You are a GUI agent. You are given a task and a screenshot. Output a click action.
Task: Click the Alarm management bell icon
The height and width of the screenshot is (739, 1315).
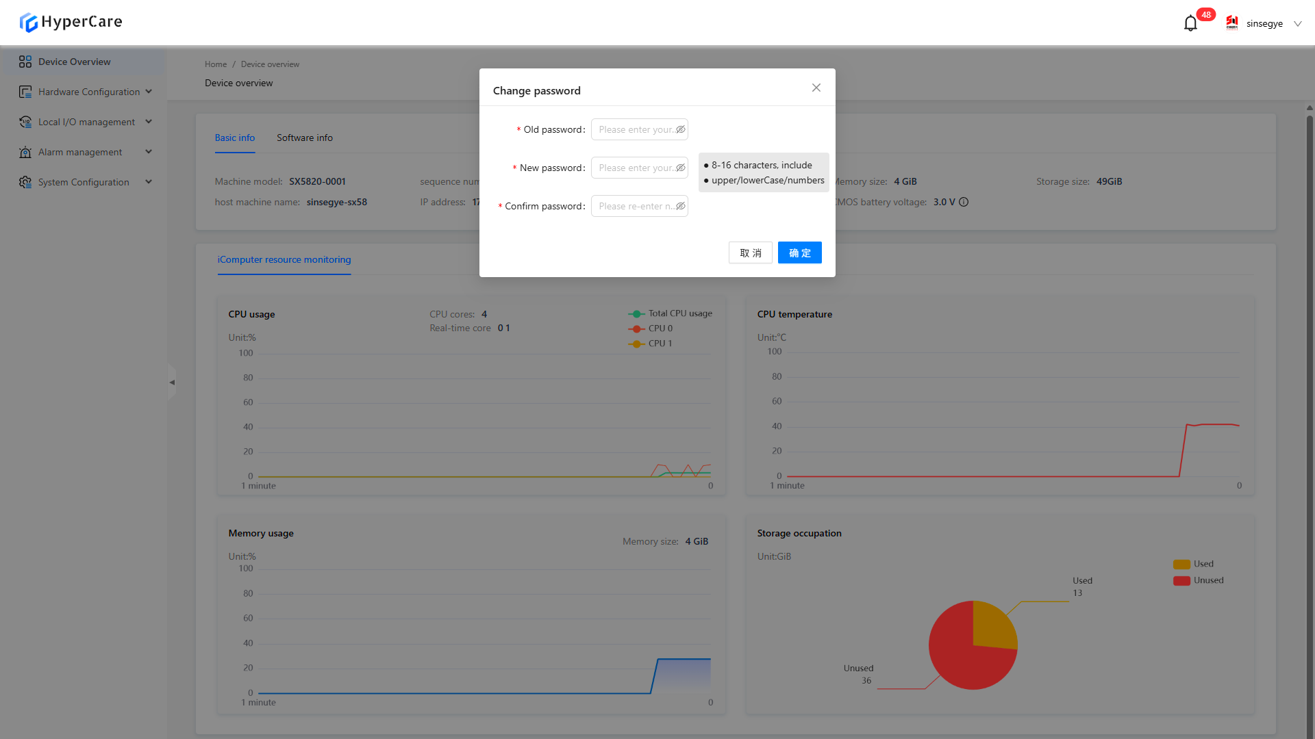tap(25, 152)
